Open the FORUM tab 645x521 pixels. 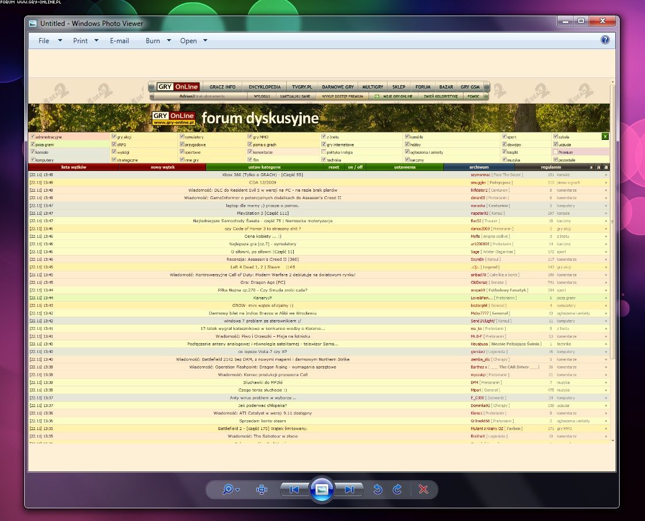tap(423, 87)
